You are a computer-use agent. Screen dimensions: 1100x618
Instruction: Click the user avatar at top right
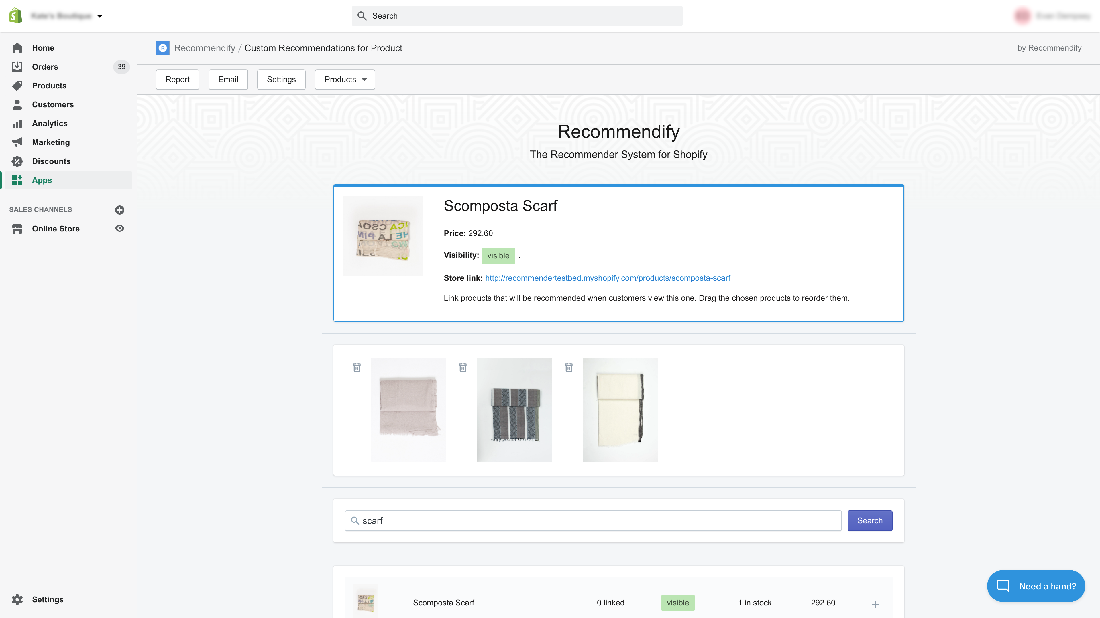coord(1022,16)
